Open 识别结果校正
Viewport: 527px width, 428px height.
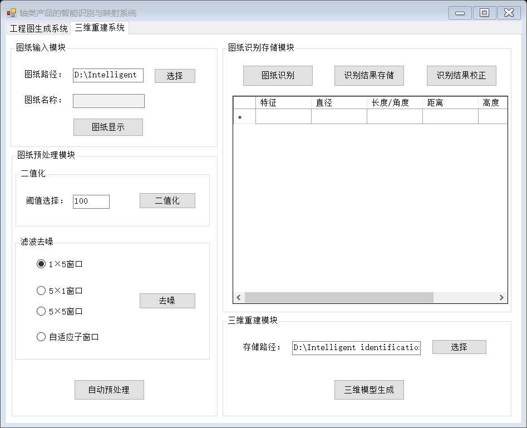(x=461, y=76)
